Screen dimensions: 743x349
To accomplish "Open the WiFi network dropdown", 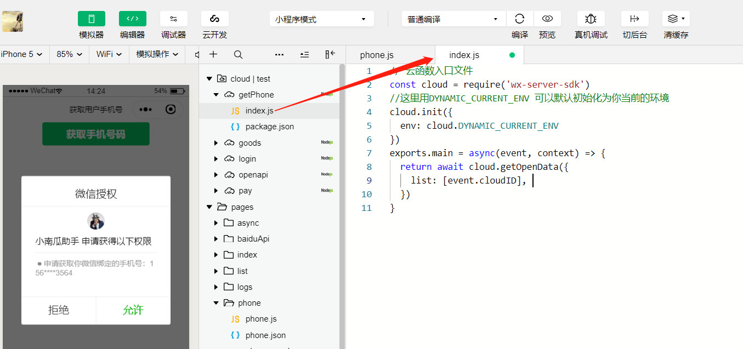I will [x=109, y=54].
